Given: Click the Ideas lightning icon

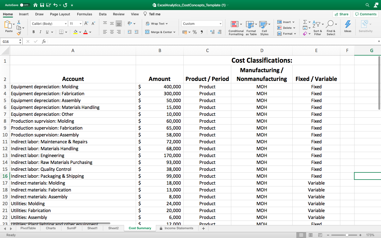Looking at the screenshot, I should pos(348,26).
